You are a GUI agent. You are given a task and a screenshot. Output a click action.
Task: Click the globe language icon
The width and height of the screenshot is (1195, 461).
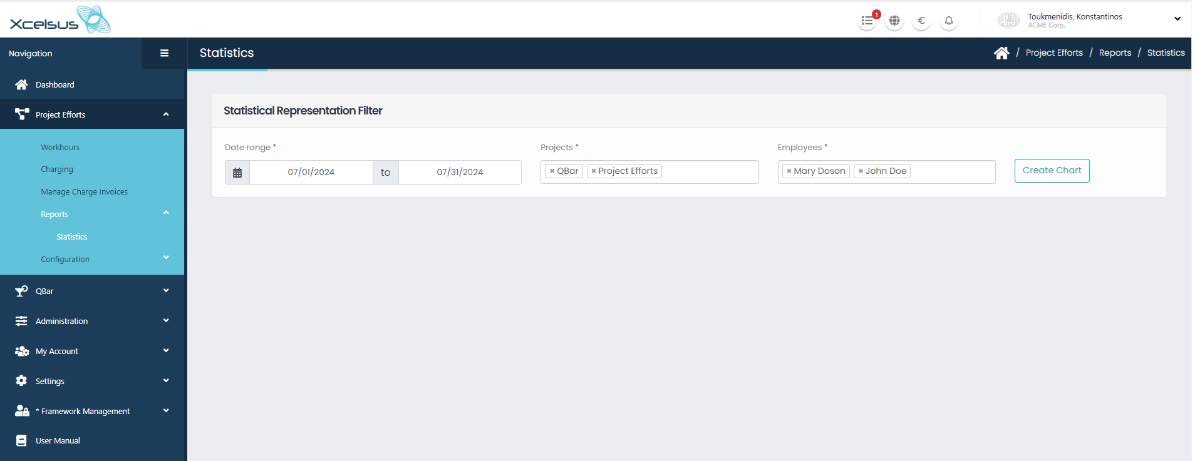(x=894, y=21)
